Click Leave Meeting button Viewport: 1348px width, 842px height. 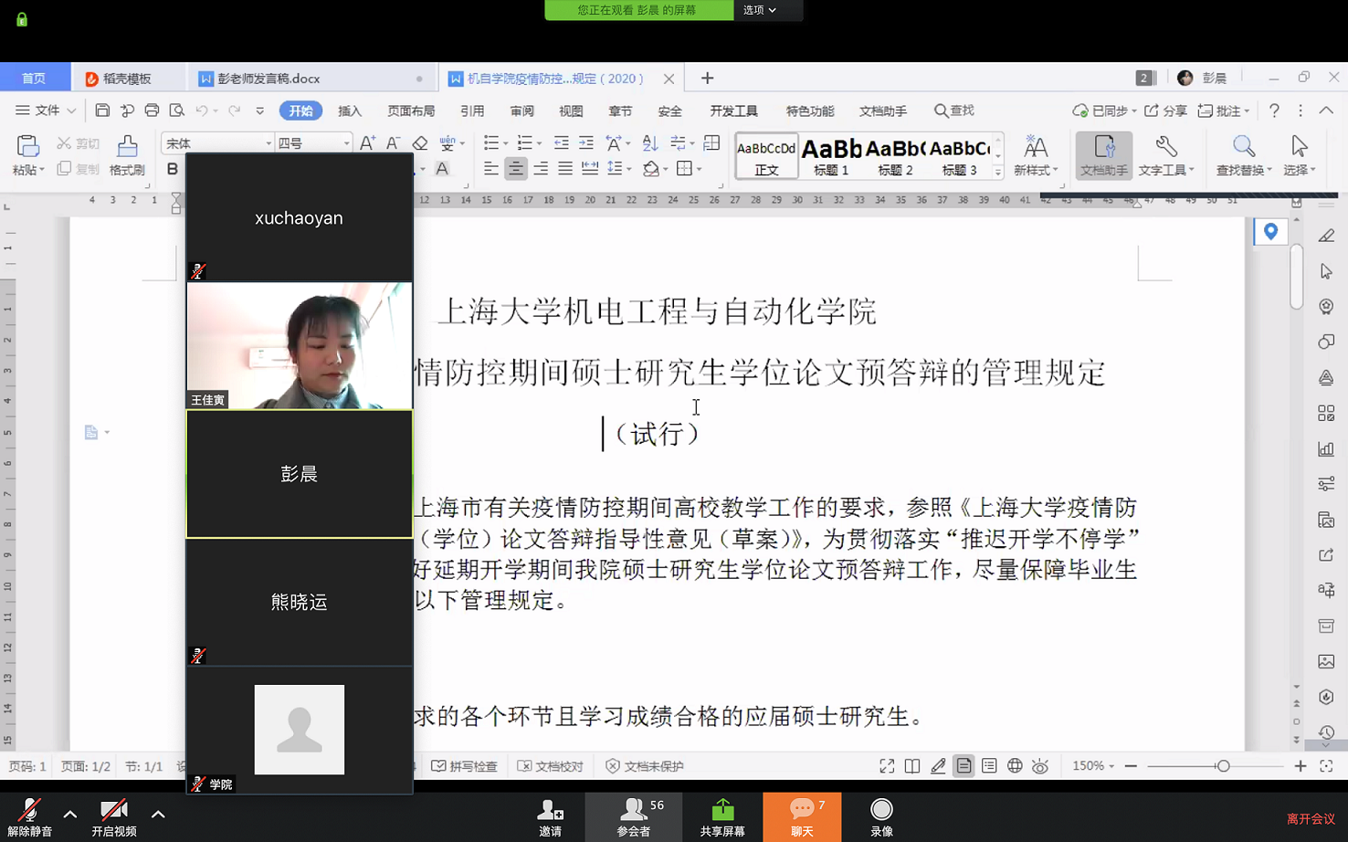point(1310,818)
